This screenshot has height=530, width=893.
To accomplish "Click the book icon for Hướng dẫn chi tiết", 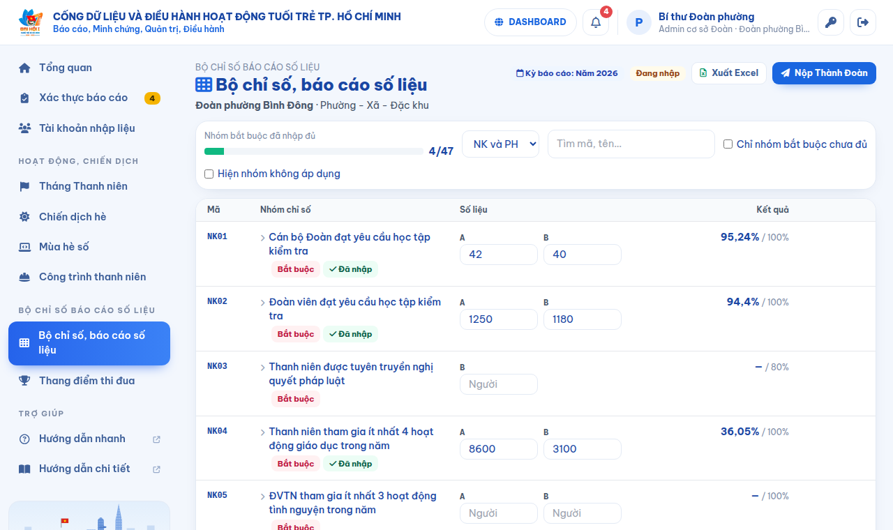I will tap(24, 469).
